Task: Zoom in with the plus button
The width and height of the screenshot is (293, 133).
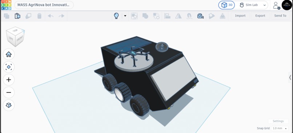Action: (x=9, y=80)
